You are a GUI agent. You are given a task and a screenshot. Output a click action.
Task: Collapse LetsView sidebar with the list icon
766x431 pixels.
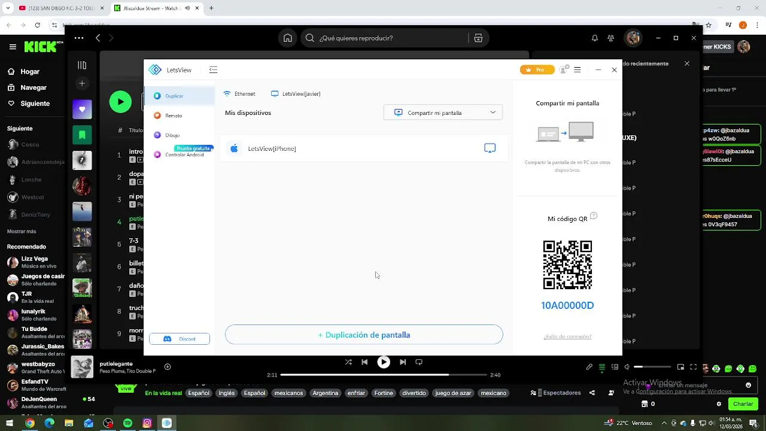213,70
